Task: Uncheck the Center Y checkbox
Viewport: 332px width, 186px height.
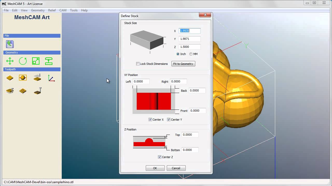Action: point(169,120)
